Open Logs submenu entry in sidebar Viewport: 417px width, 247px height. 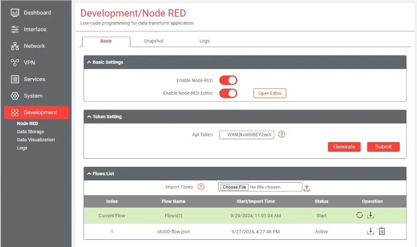click(x=22, y=148)
